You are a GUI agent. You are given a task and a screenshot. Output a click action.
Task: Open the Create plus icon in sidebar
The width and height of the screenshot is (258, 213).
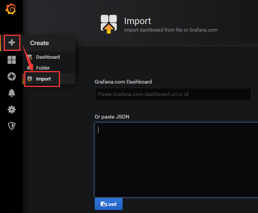[12, 43]
